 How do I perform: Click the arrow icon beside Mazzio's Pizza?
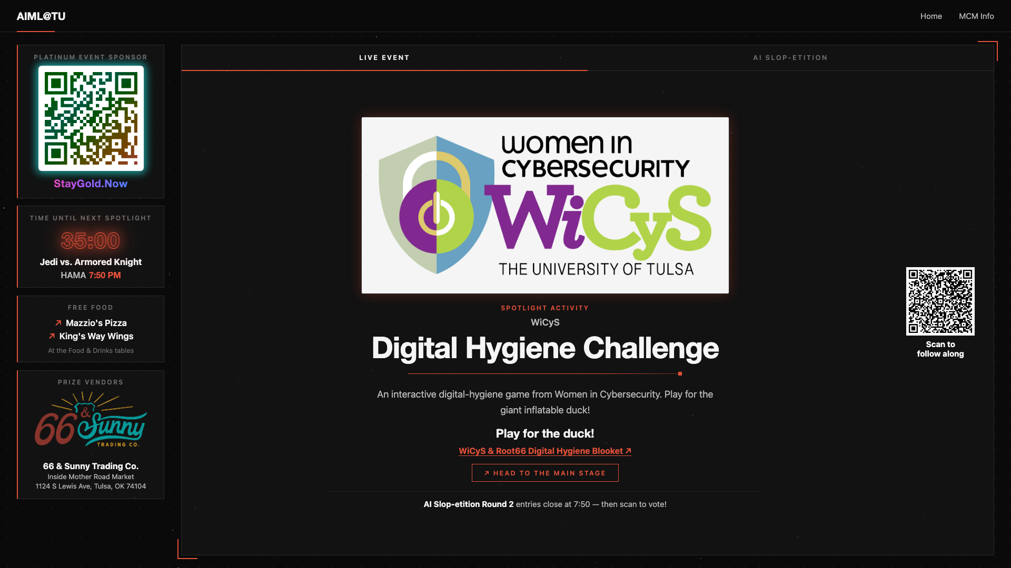coord(58,323)
